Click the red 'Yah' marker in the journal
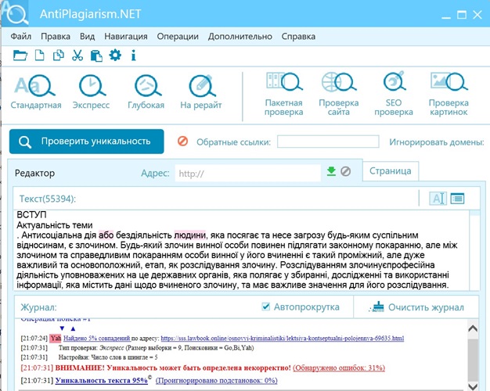Viewport: 490px width, 391px height. pos(56,339)
